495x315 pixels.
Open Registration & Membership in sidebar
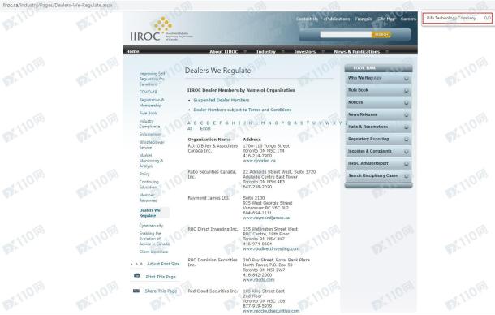point(152,102)
